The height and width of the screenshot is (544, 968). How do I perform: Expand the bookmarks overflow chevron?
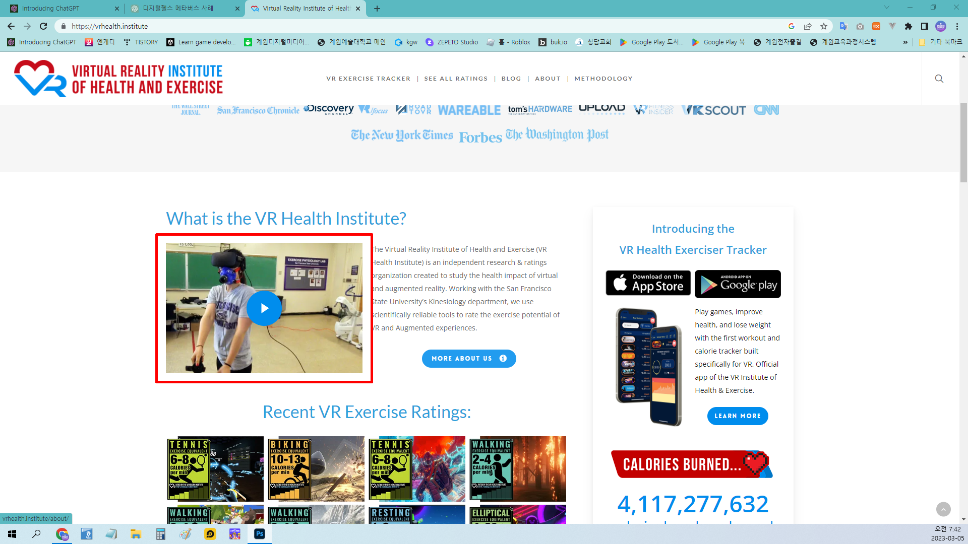tap(905, 42)
